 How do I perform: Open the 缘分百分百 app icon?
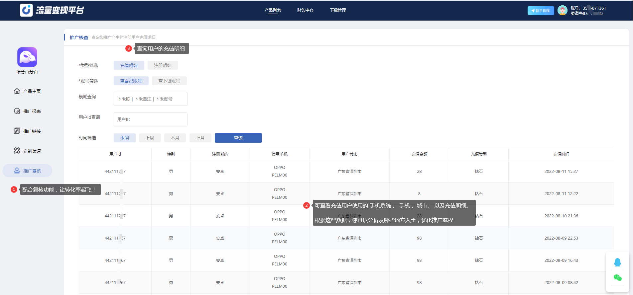pos(27,57)
